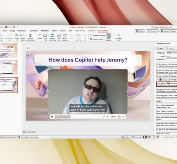
Task: Run the Spelling check icon
Action: [40, 35]
